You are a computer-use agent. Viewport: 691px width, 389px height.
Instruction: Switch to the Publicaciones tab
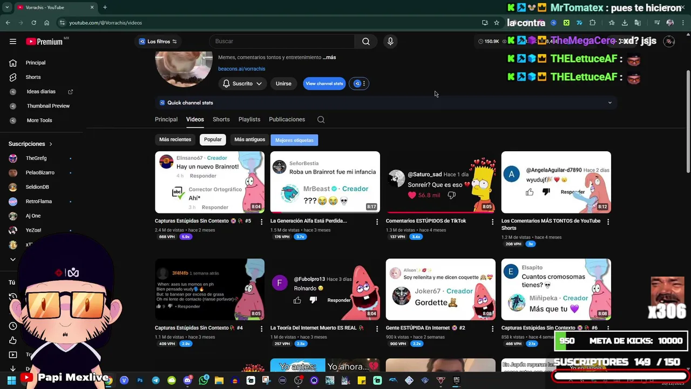coord(287,119)
